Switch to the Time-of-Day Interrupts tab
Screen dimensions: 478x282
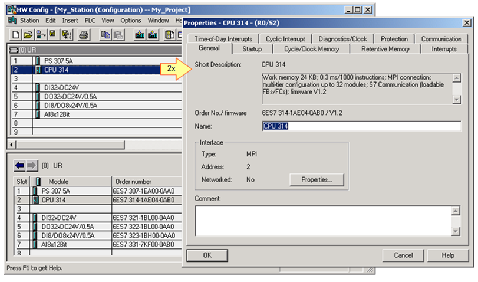click(223, 39)
